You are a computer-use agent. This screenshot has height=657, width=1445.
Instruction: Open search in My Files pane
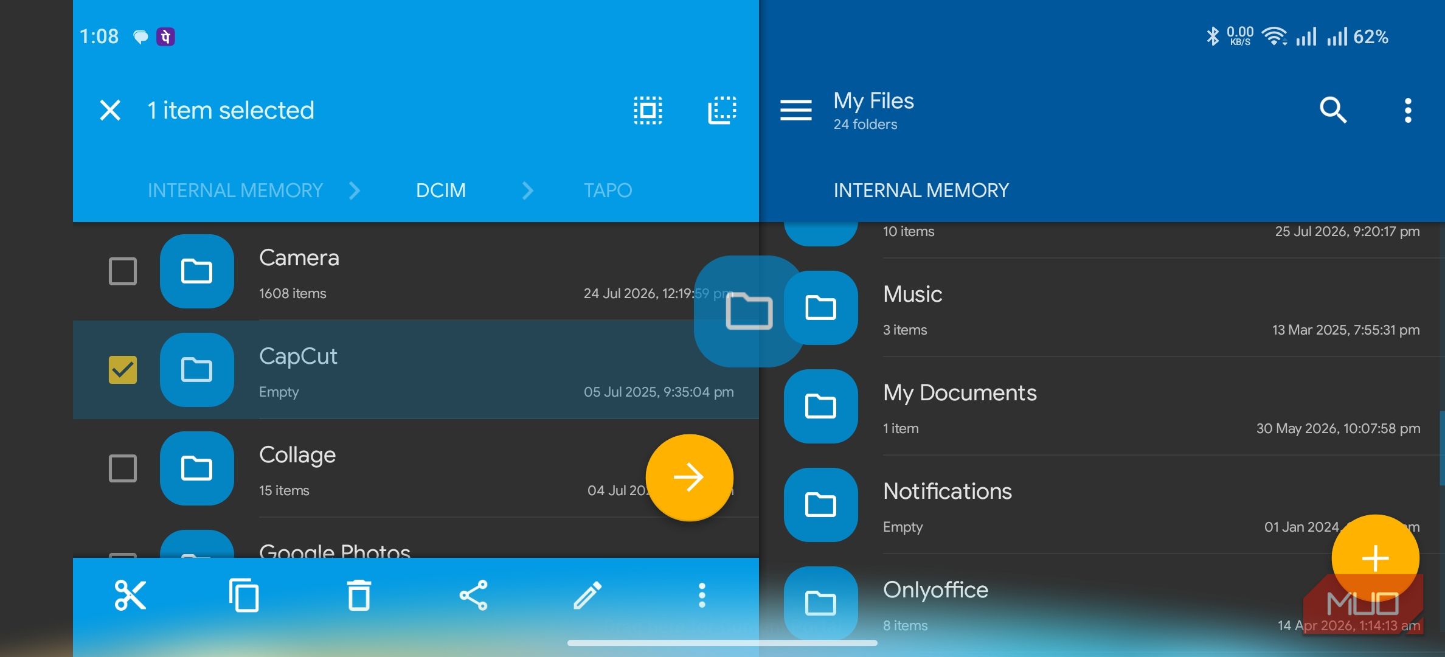[x=1332, y=110]
